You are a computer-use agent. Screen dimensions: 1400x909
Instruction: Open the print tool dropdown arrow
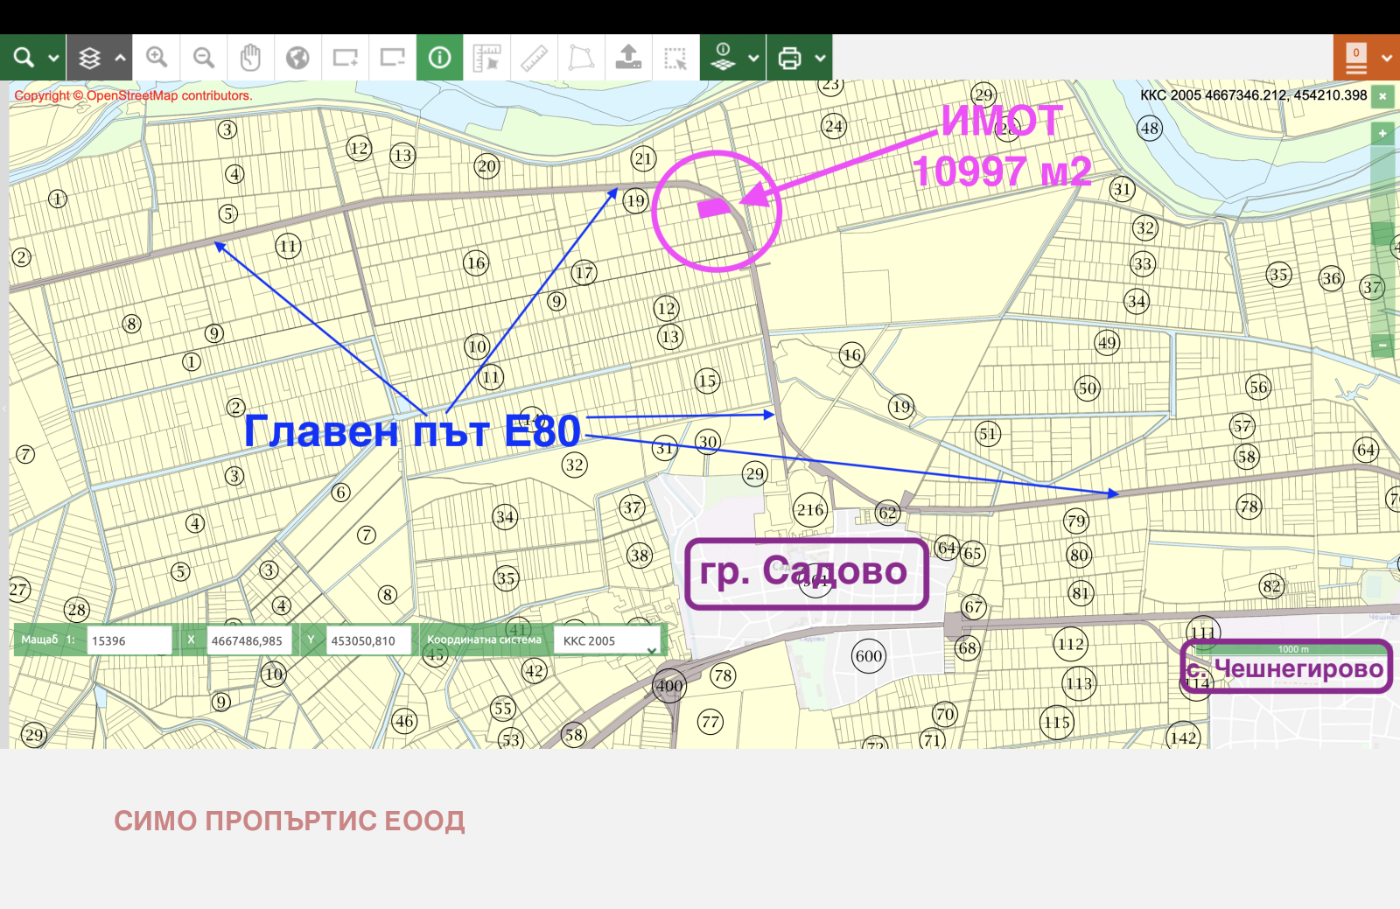(x=821, y=57)
